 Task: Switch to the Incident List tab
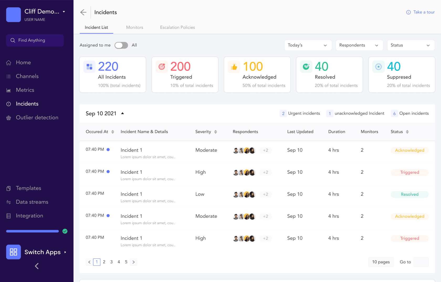pyautogui.click(x=96, y=28)
